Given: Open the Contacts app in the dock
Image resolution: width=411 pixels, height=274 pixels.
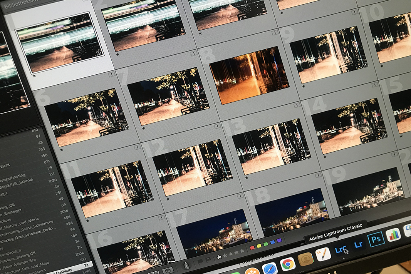Looking at the screenshot, I should point(305,259).
